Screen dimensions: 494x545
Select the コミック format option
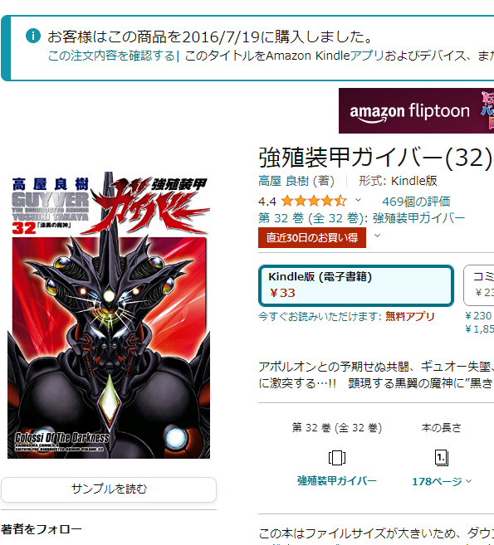tap(479, 285)
